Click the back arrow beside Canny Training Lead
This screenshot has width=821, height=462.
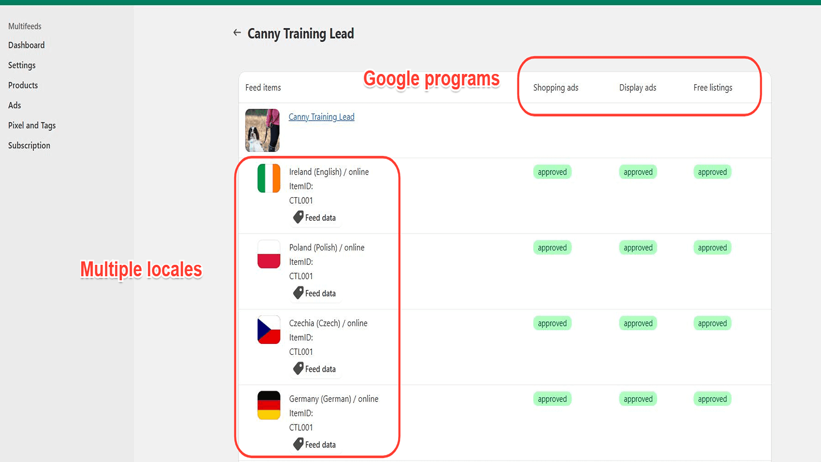pos(237,32)
